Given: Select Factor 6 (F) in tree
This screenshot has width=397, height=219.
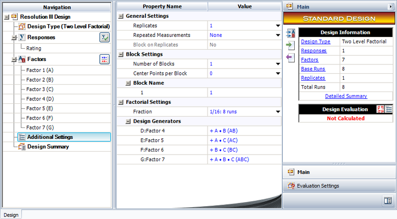Looking at the screenshot, I should 39,118.
